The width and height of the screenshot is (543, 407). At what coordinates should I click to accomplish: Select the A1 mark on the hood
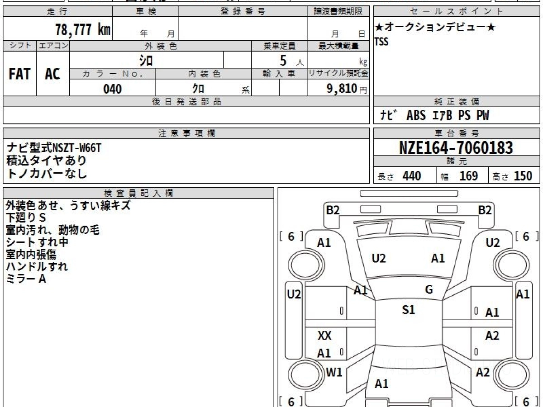click(438, 258)
